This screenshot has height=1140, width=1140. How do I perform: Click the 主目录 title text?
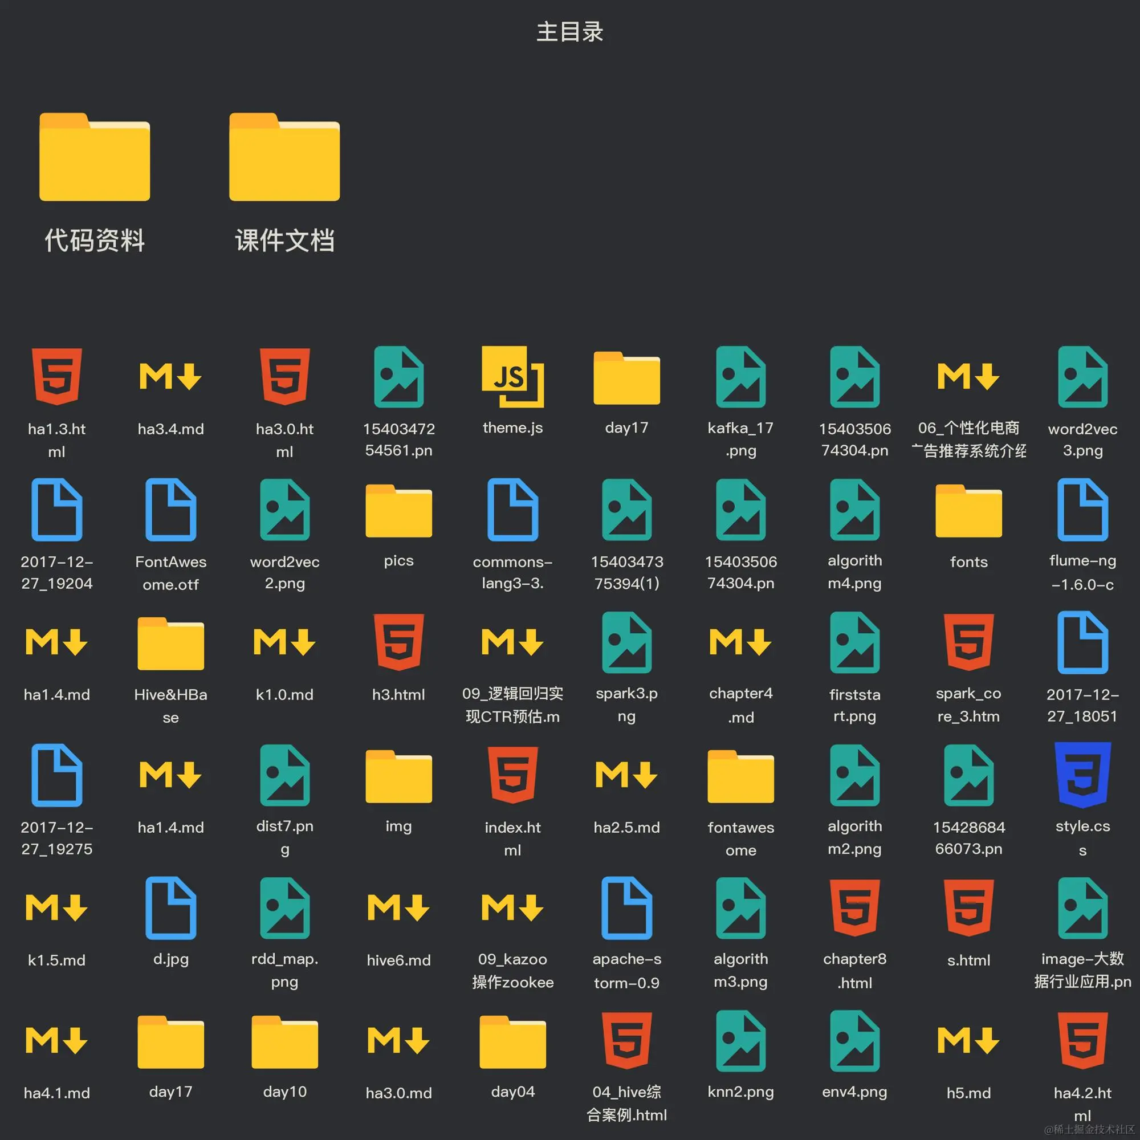(x=569, y=31)
